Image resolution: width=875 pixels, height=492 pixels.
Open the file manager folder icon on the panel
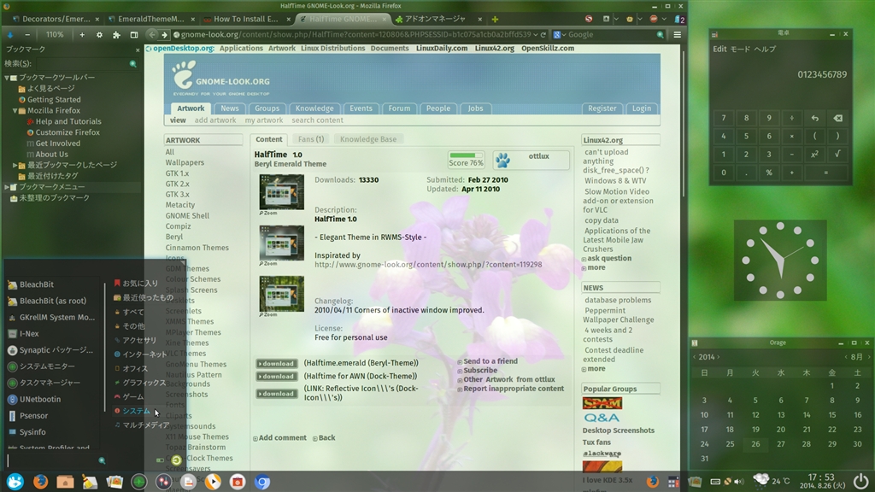tap(65, 481)
